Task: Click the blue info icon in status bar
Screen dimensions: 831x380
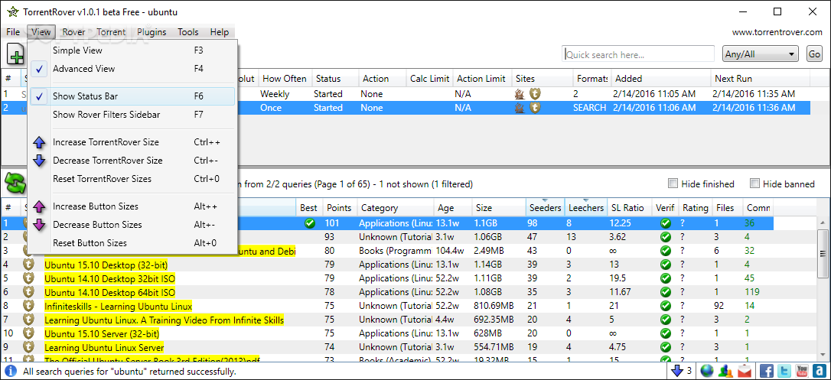Action: (11, 372)
